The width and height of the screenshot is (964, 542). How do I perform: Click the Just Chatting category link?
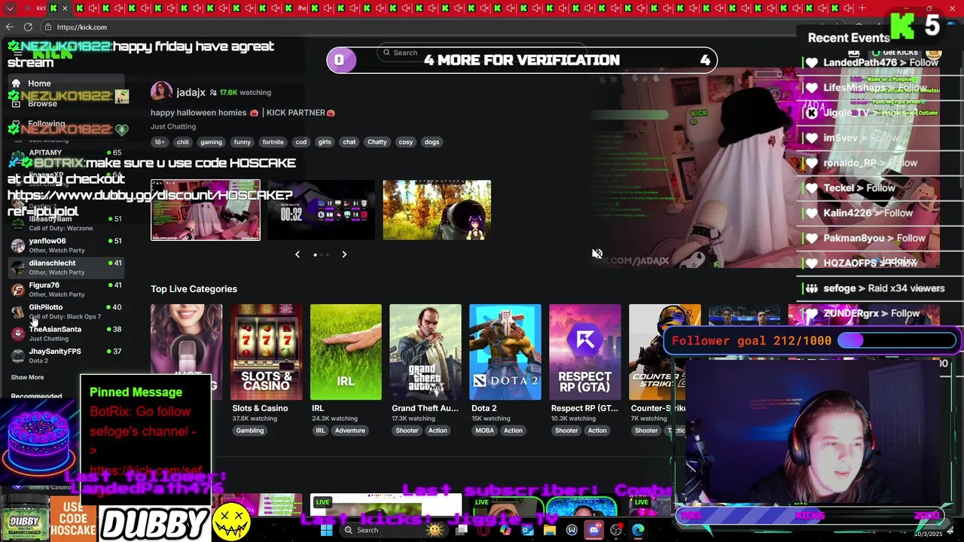click(x=173, y=126)
